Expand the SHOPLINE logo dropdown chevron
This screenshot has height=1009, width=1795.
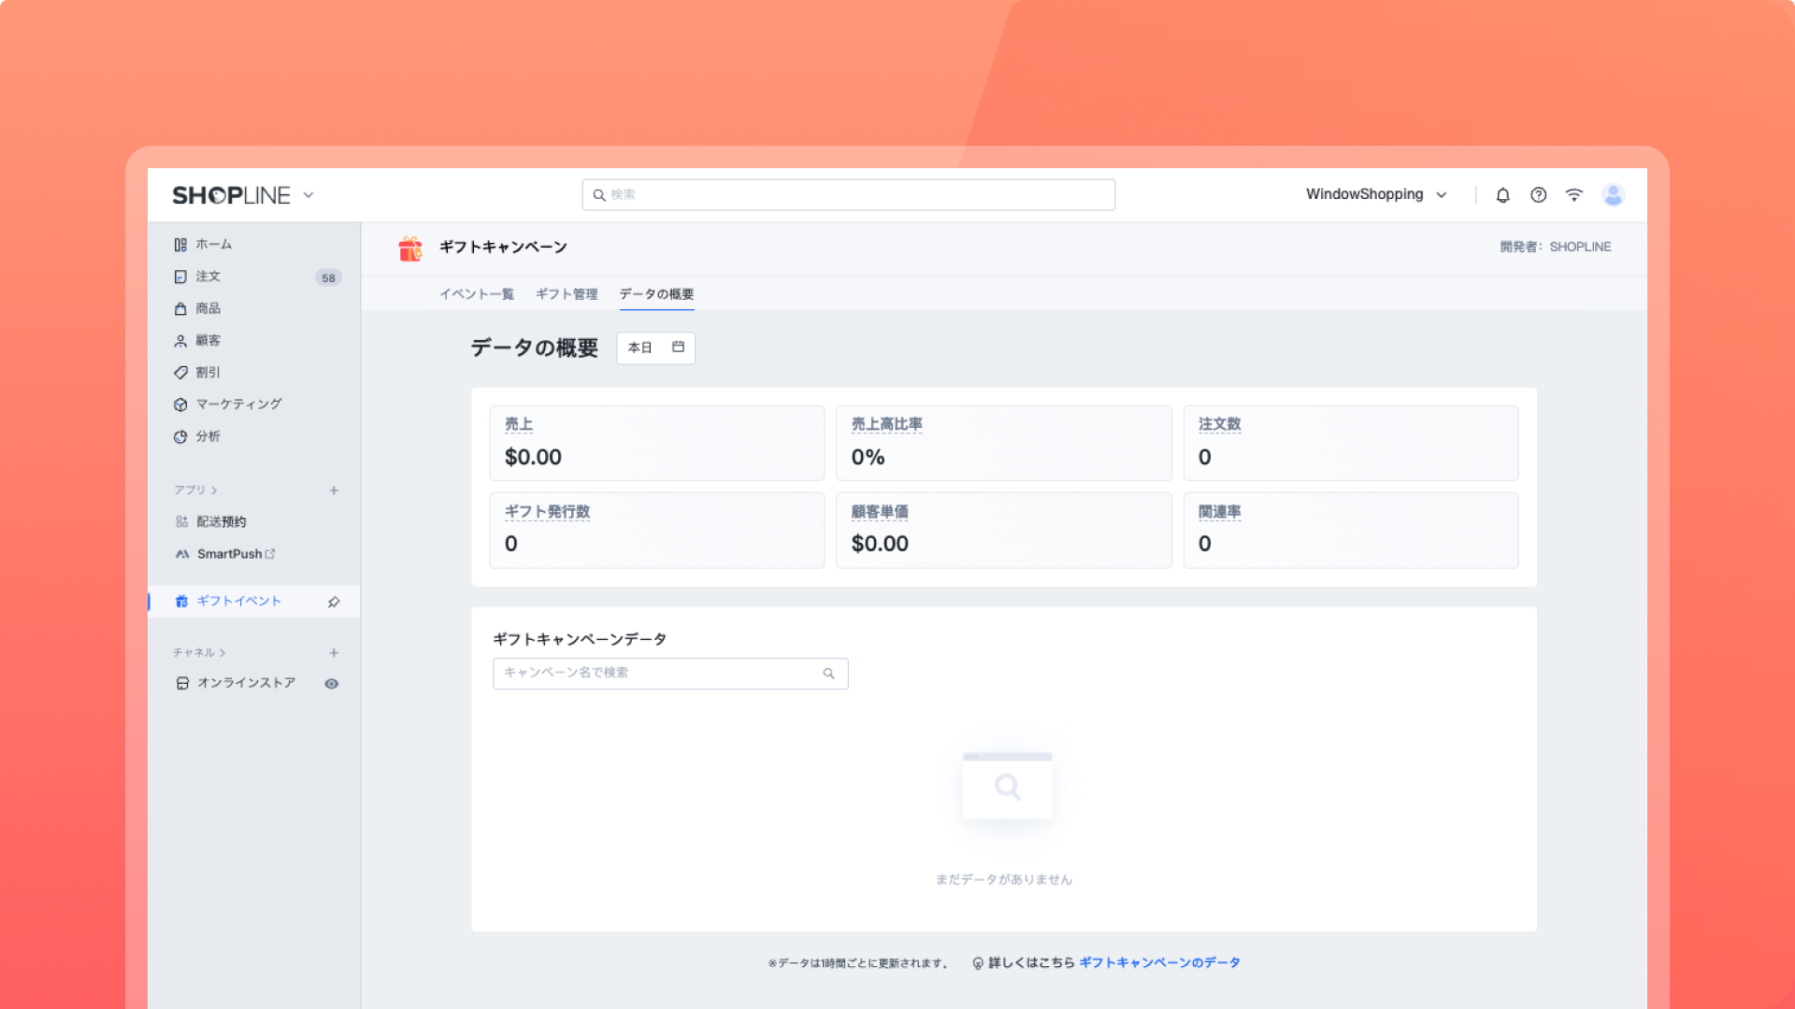(309, 195)
